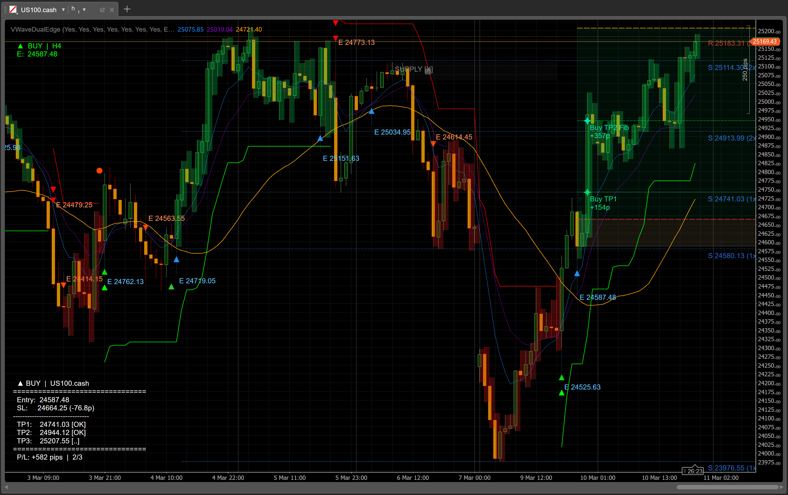
Task: Click the horizontal chart scrollbar thumb
Action: tap(727, 487)
